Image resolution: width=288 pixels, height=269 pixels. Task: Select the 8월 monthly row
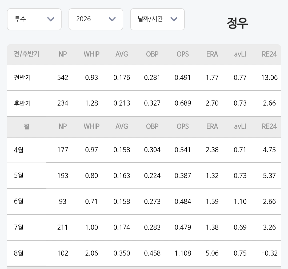tap(144, 253)
